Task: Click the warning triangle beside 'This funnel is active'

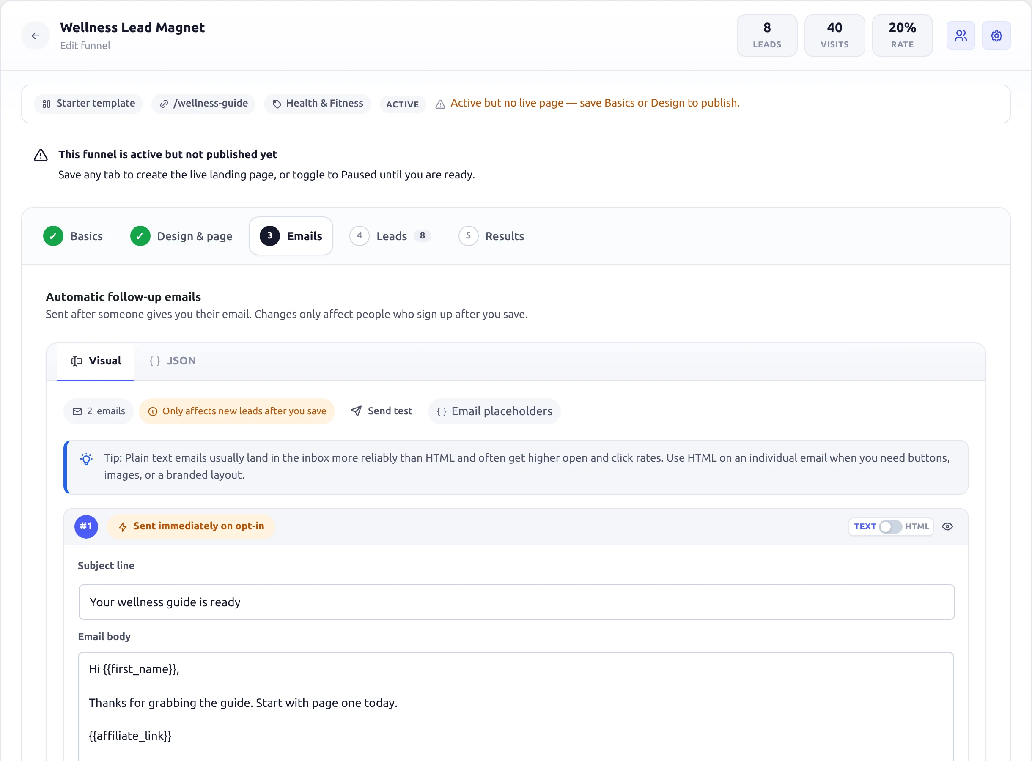Action: tap(41, 155)
